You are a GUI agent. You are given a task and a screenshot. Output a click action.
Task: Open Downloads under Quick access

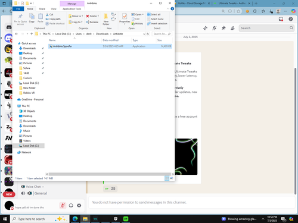(29, 48)
